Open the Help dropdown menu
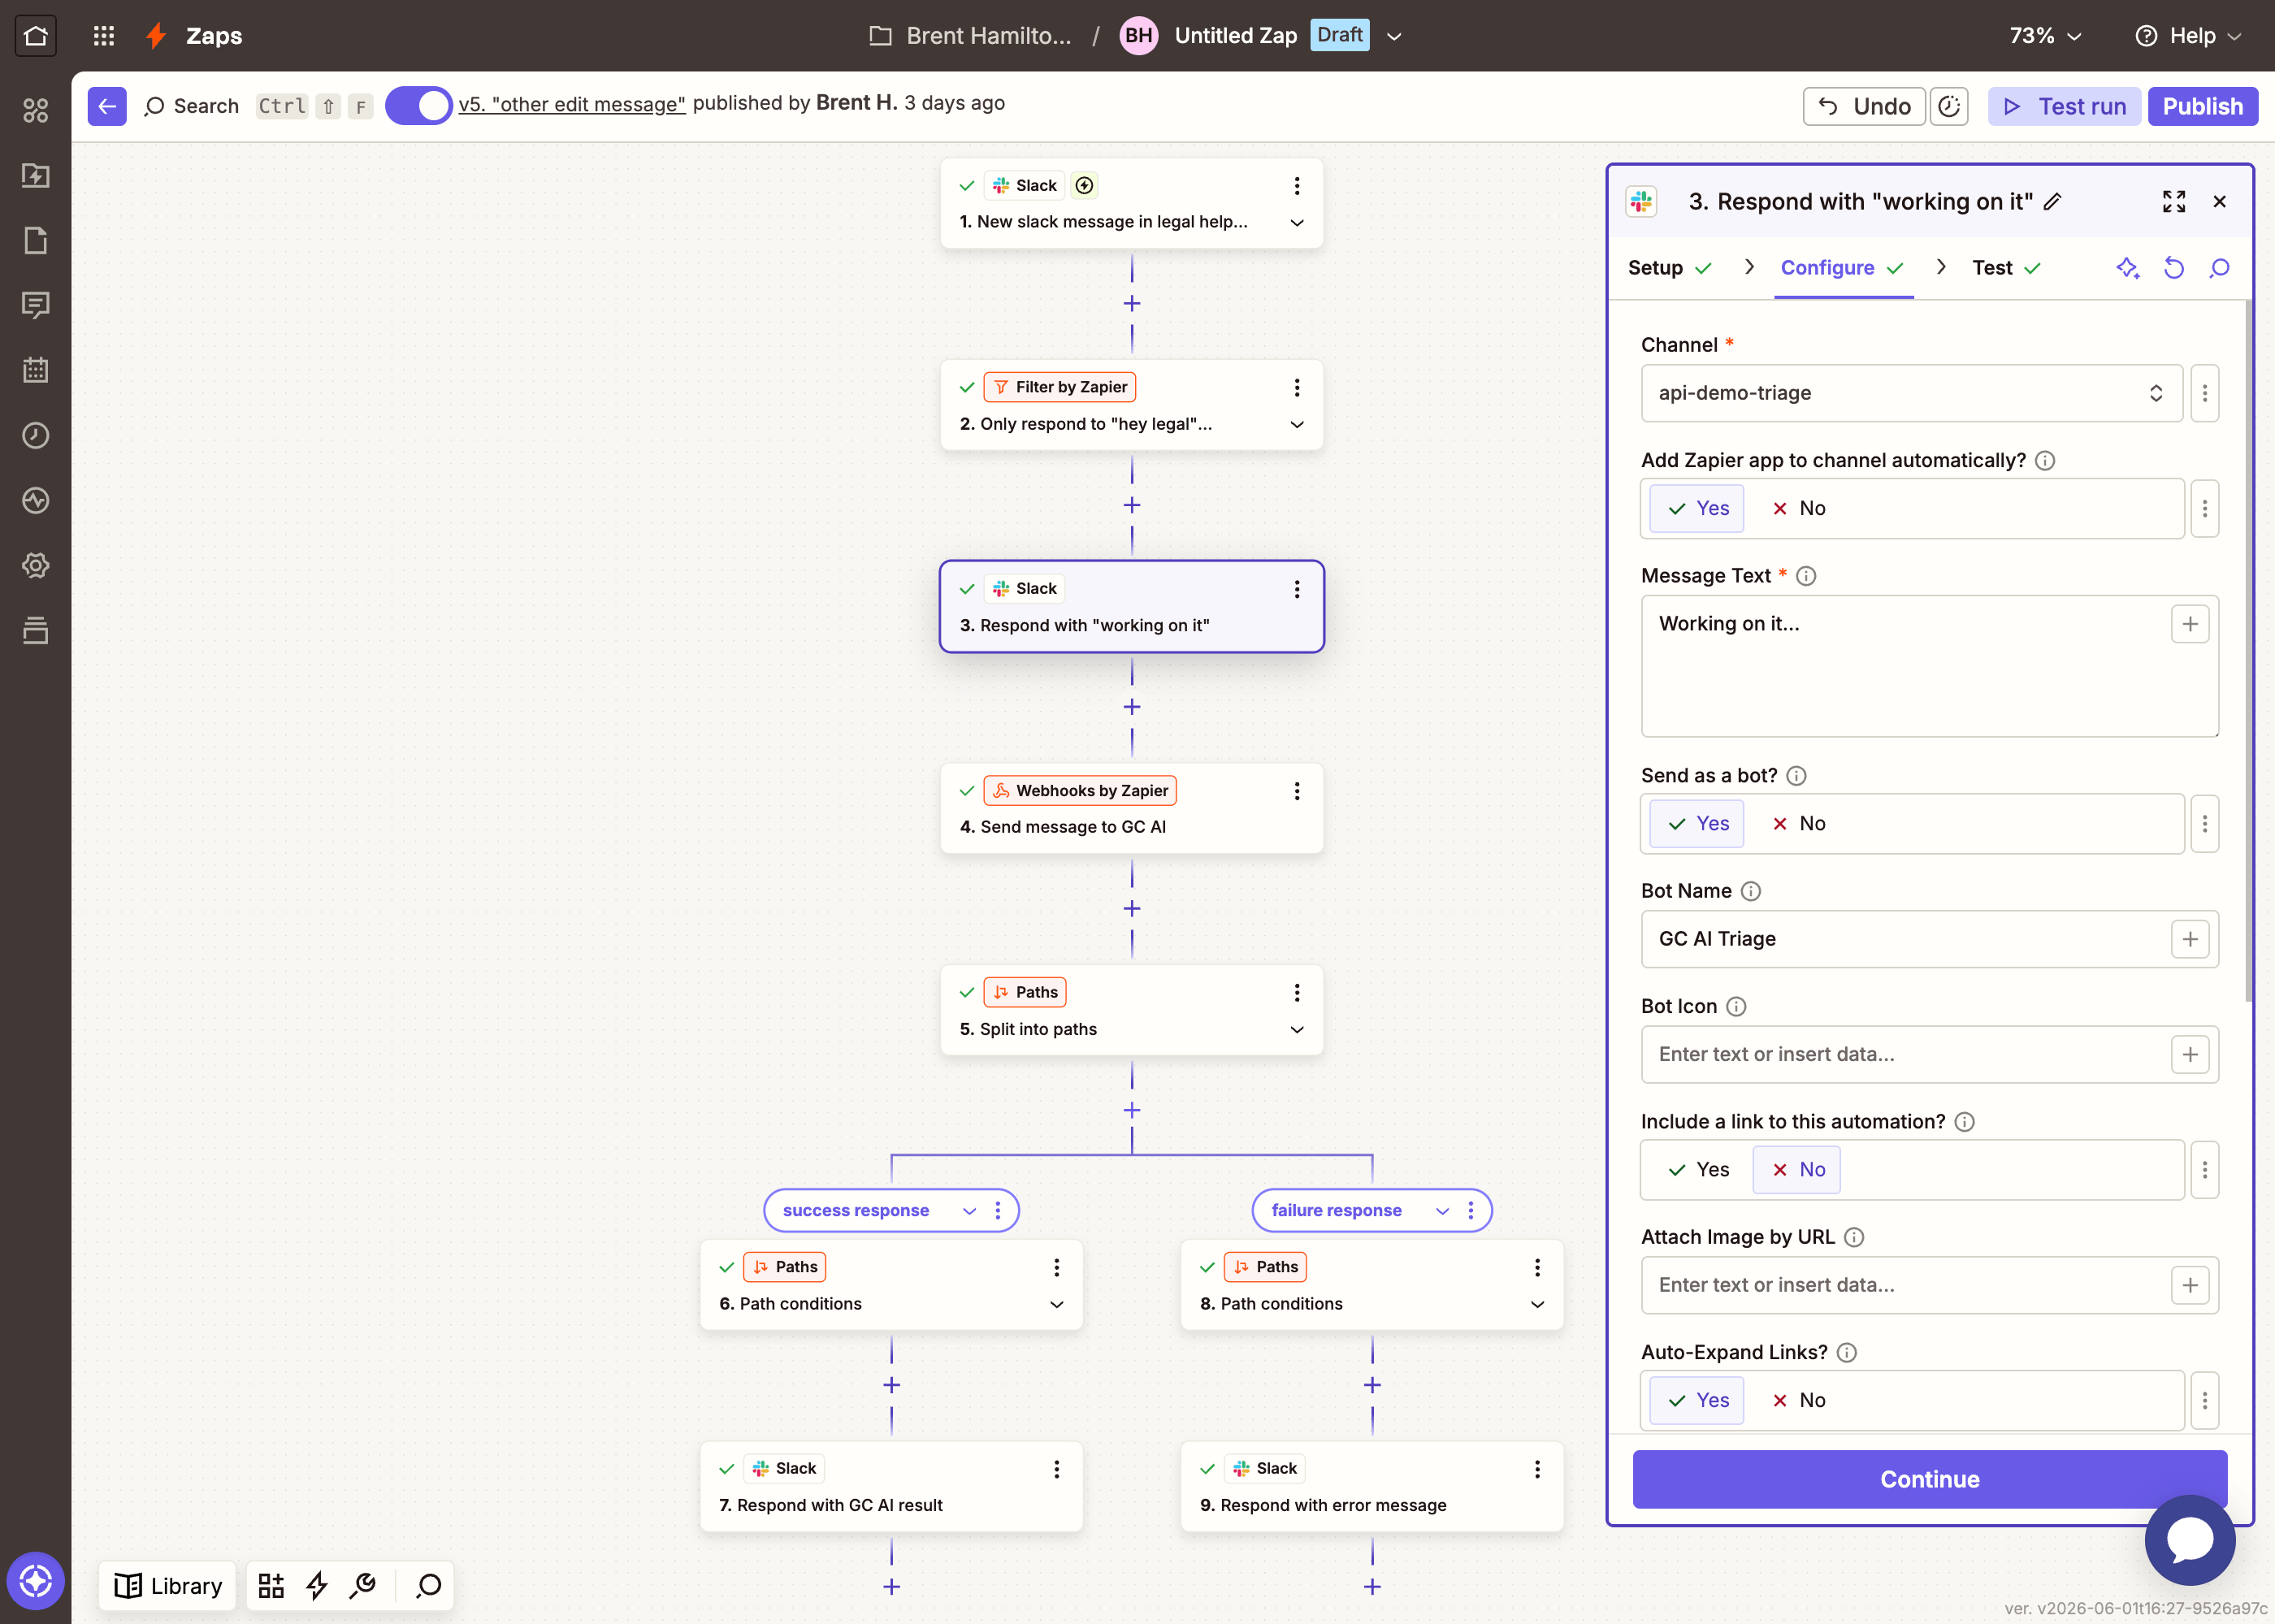This screenshot has height=1624, width=2275. (x=2189, y=36)
